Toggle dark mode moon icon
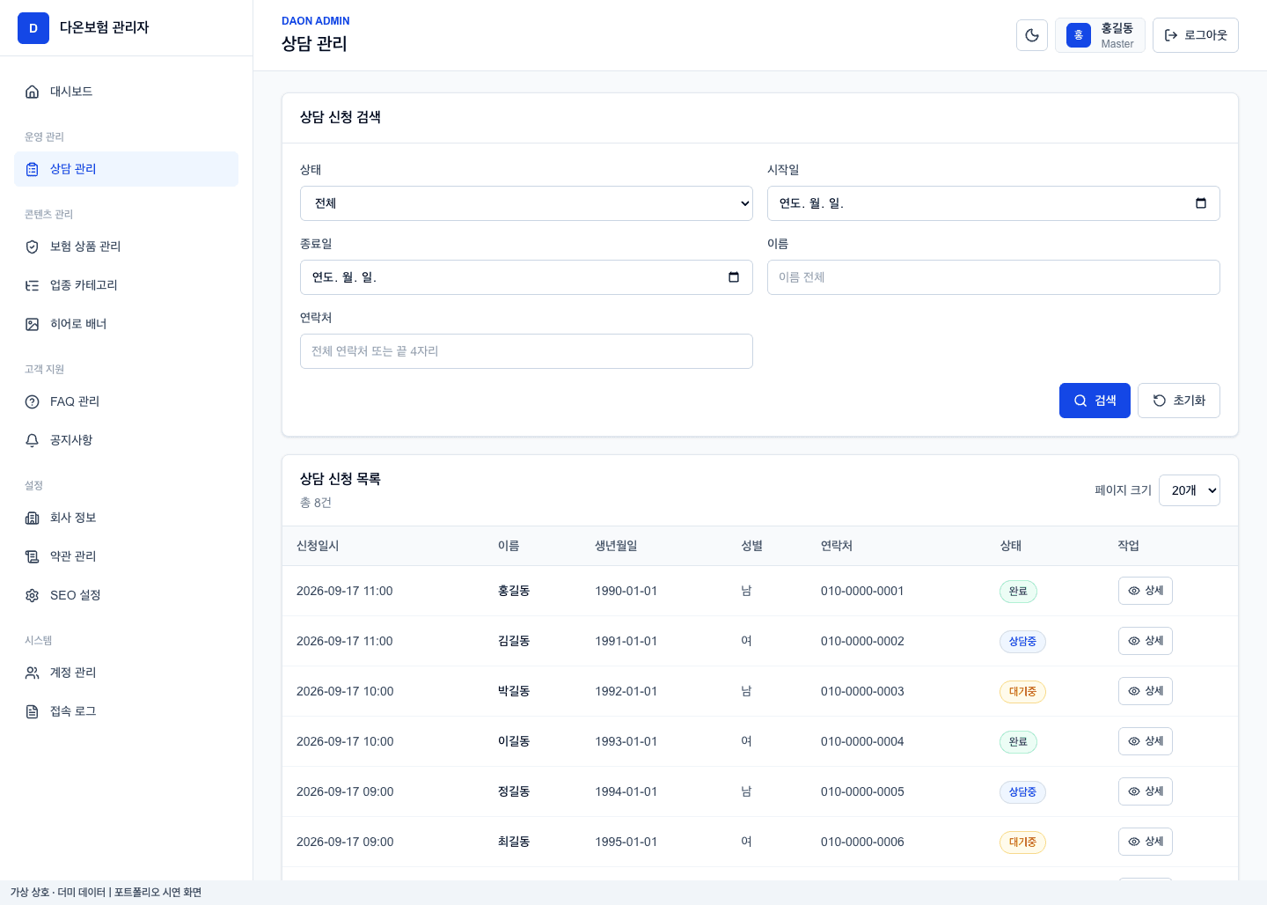The width and height of the screenshot is (1267, 905). tap(1032, 35)
